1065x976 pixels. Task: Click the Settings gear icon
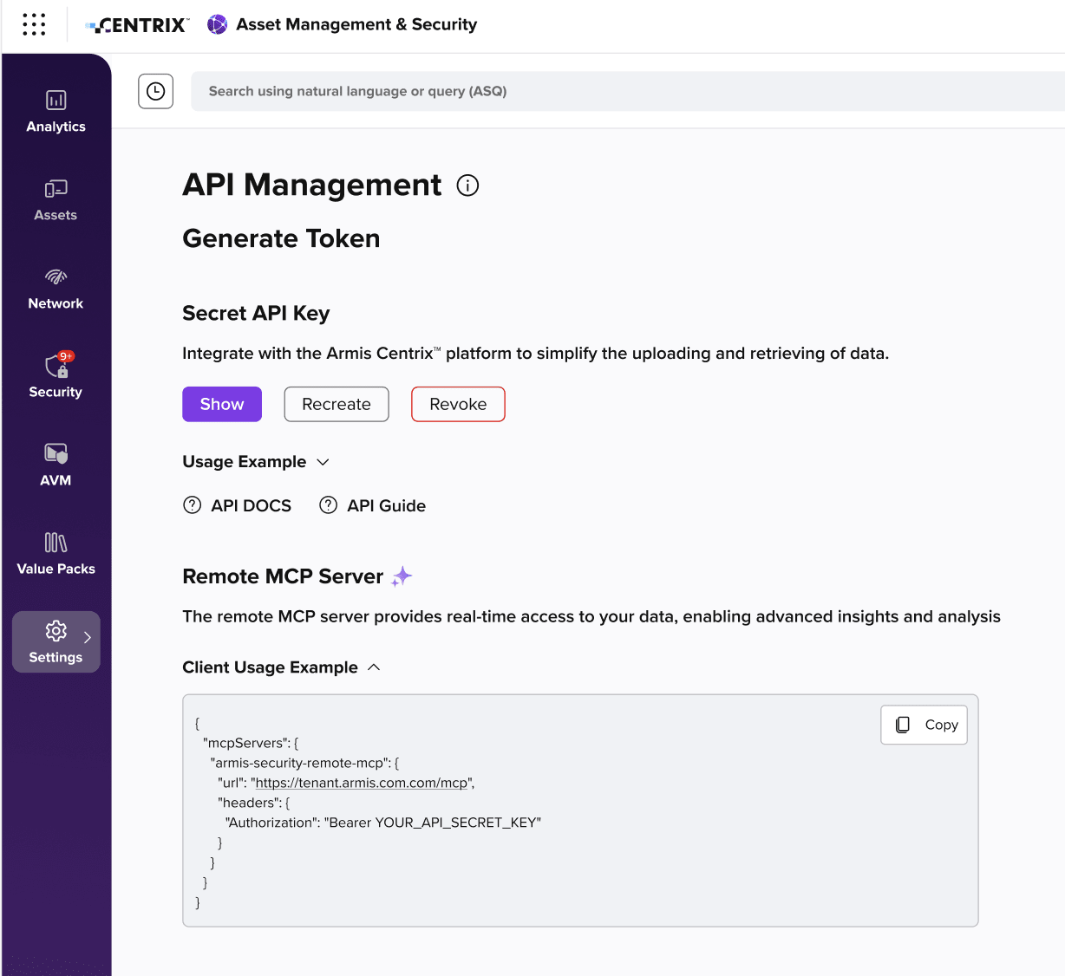click(55, 632)
